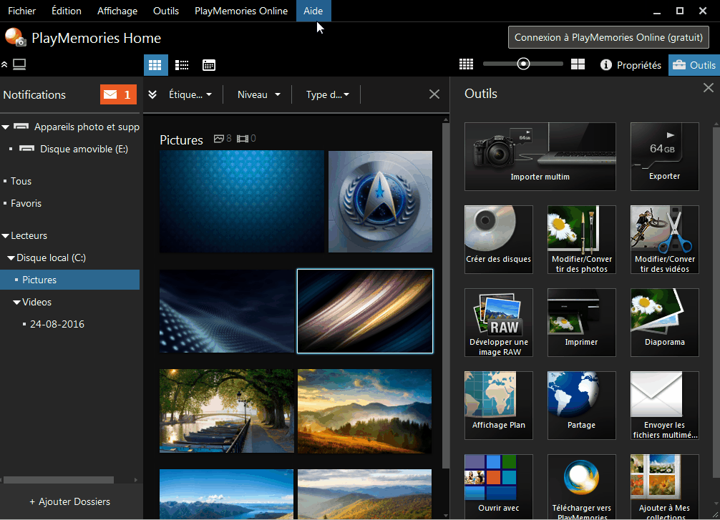Viewport: 720px width, 520px height.
Task: Open Télécharger vers PlayMemories tool
Action: (581, 486)
